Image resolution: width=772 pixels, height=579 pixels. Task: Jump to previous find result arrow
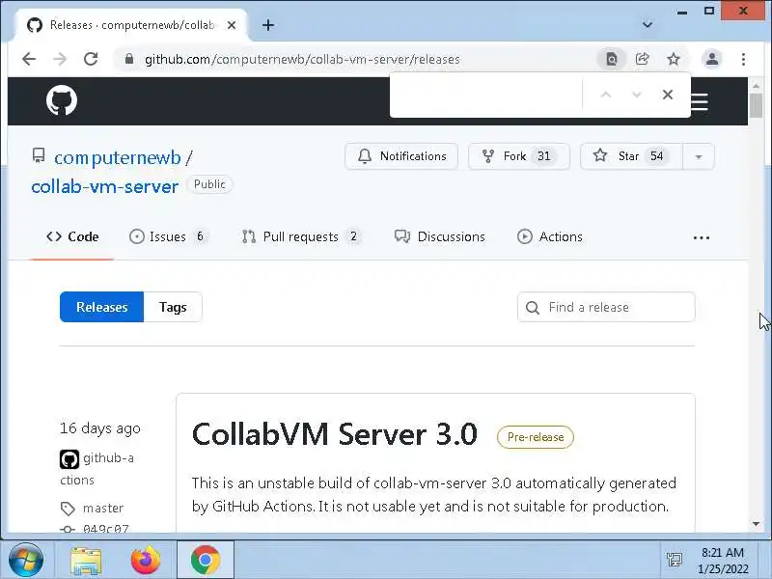click(x=606, y=95)
